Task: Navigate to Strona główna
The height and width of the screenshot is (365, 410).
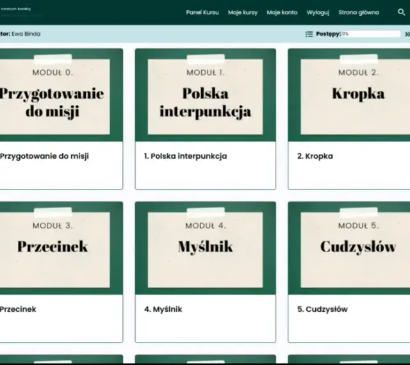Action: point(359,12)
